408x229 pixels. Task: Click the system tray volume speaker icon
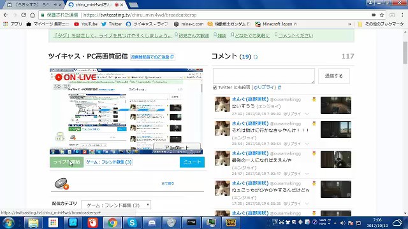343,223
